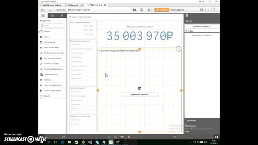Open the Добавить столбец dropdown

click(202, 26)
